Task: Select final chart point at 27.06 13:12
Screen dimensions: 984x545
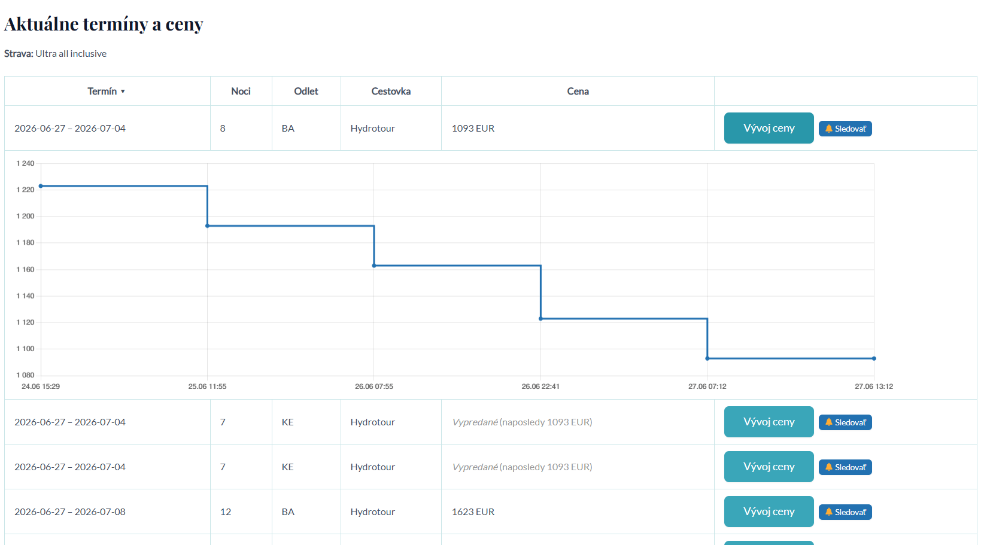Action: (x=874, y=358)
